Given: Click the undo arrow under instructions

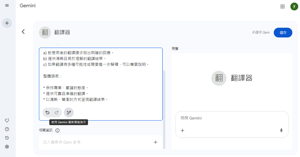Looking at the screenshot, I should pyautogui.click(x=47, y=113).
